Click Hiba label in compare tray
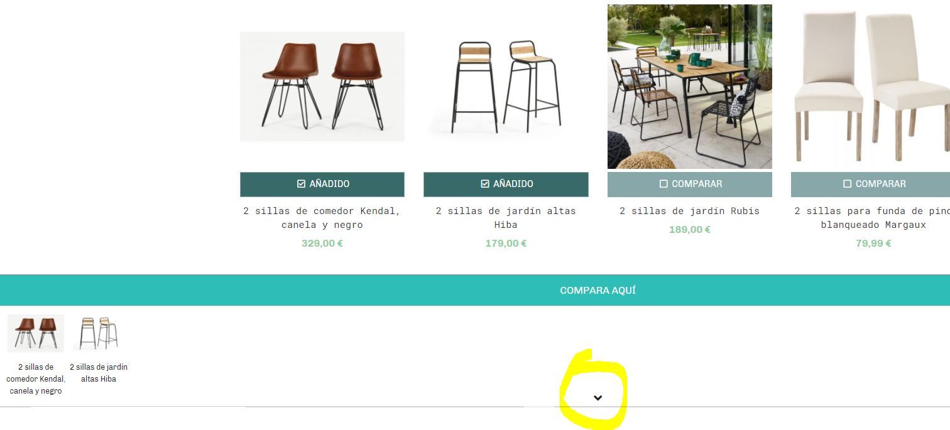Screen dimensions: 950x430 pyautogui.click(x=99, y=373)
